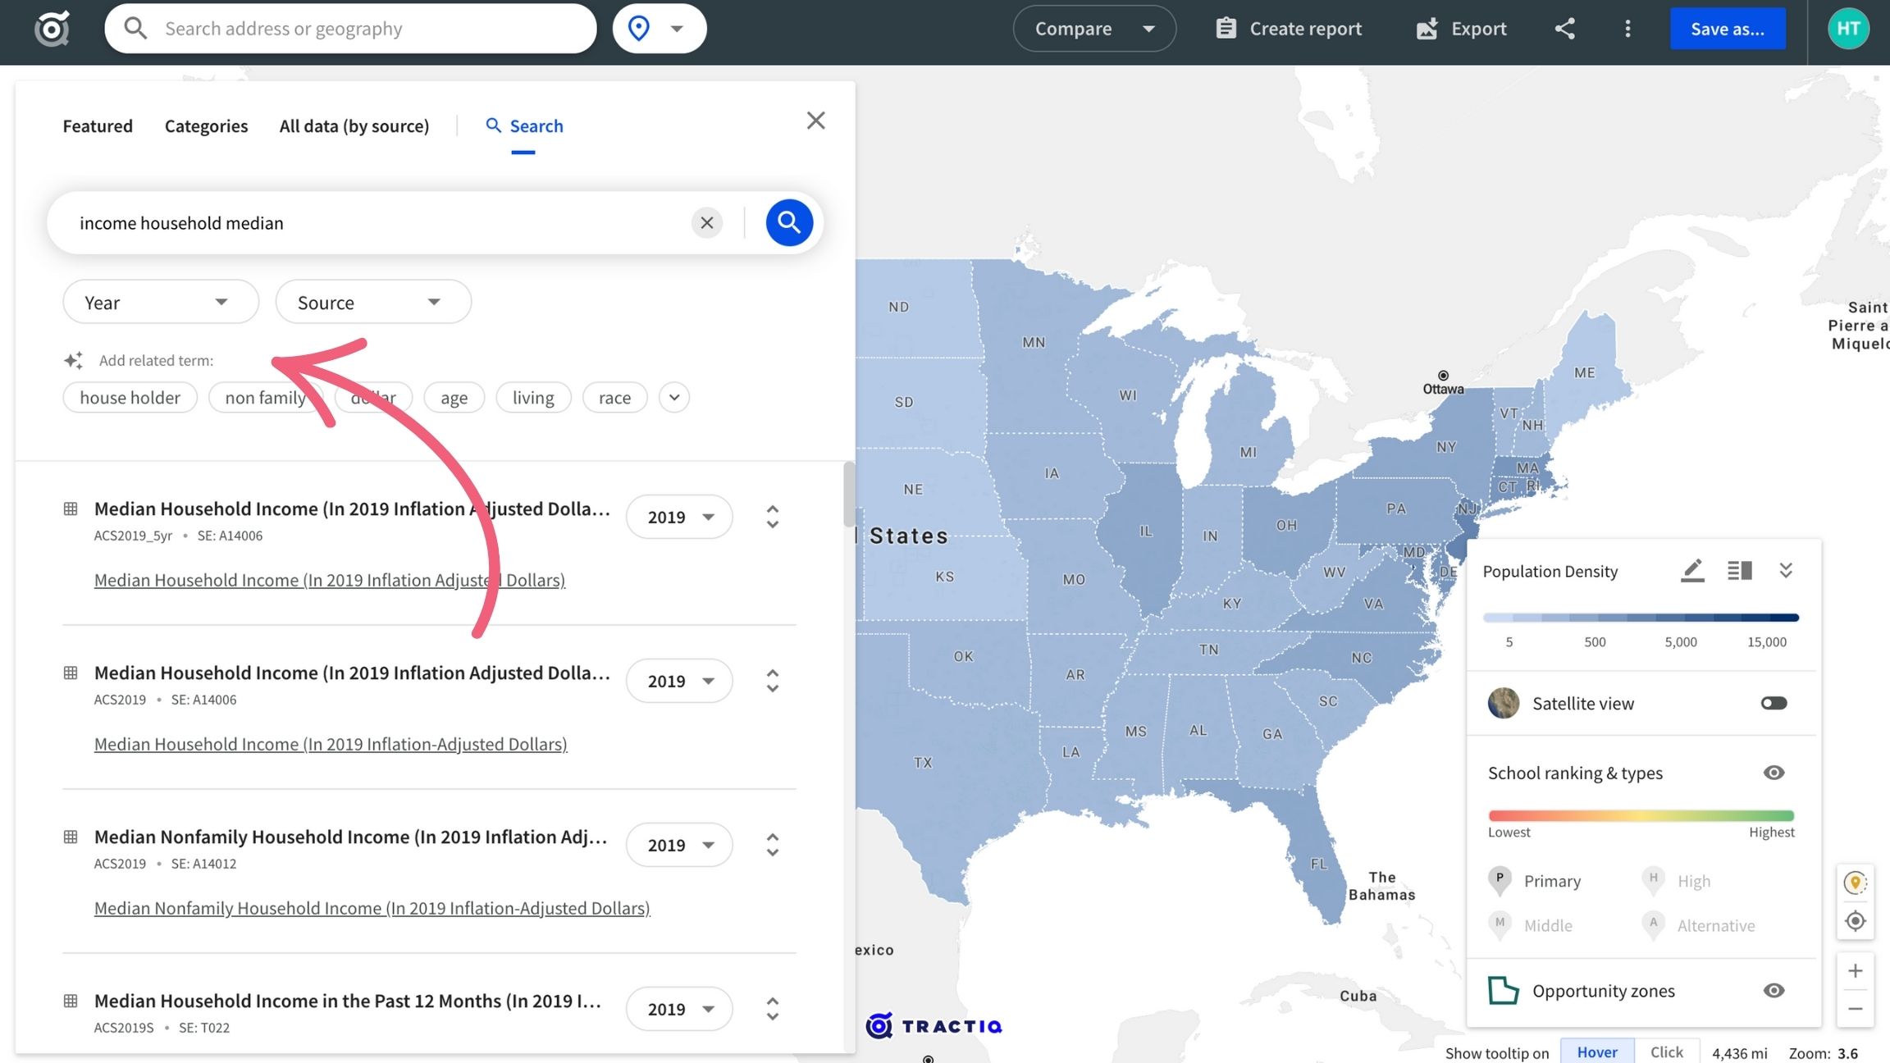Viewport: 1890px width, 1063px height.
Task: Click the share icon in top bar
Action: coord(1564,29)
